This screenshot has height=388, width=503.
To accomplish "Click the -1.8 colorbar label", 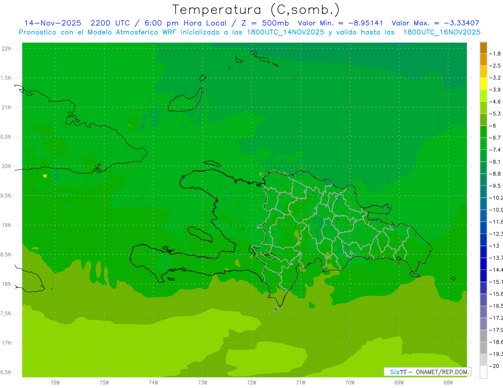I will pyautogui.click(x=495, y=54).
